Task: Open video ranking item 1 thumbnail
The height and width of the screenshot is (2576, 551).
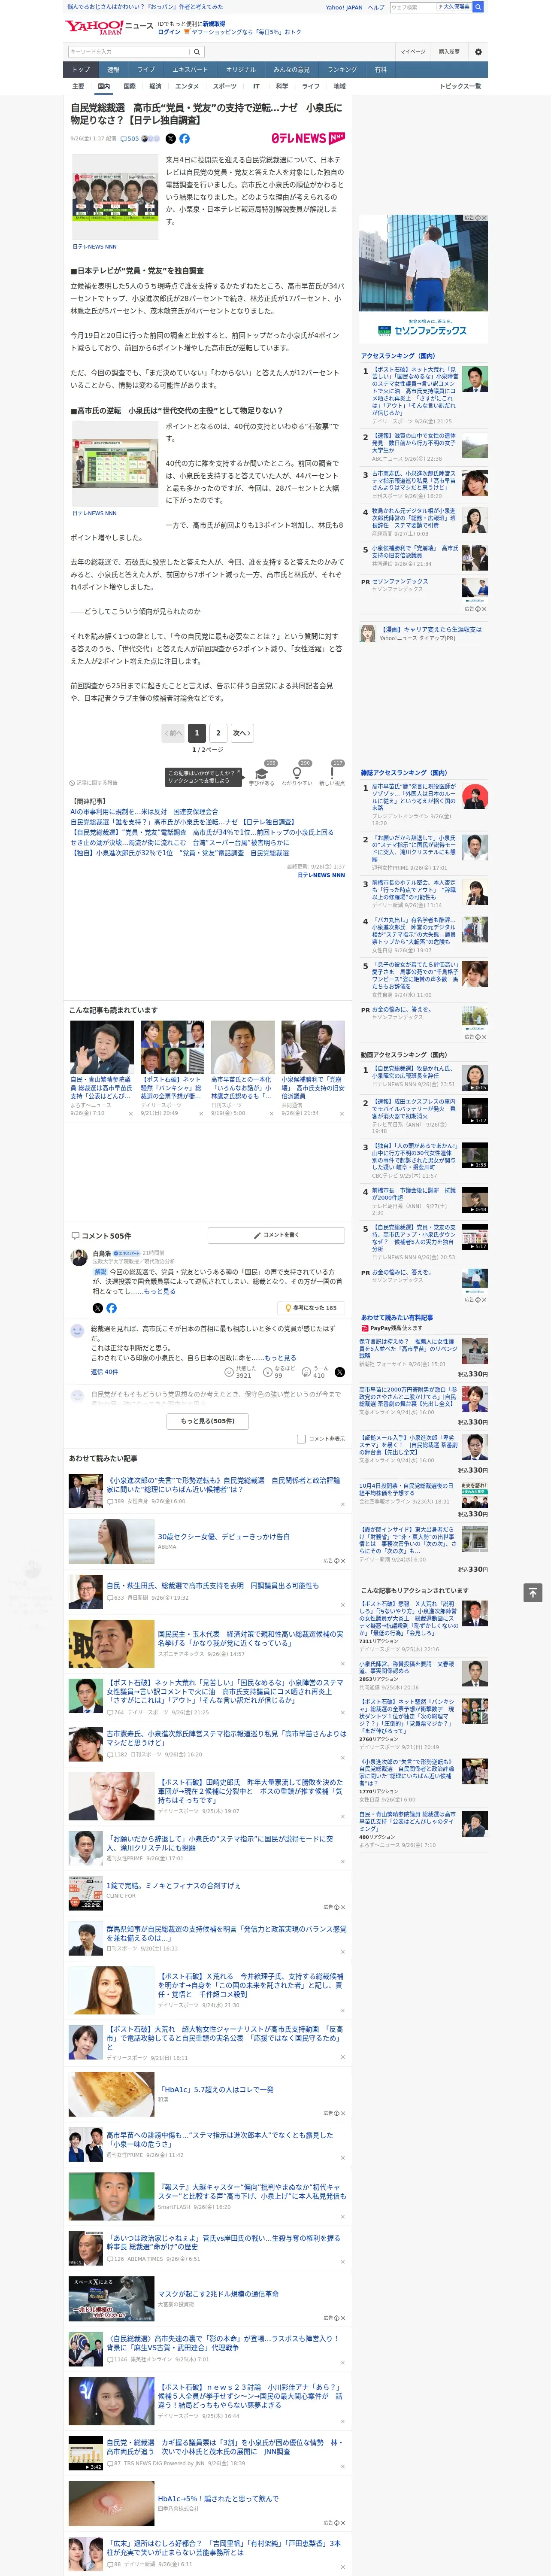Action: (474, 1077)
